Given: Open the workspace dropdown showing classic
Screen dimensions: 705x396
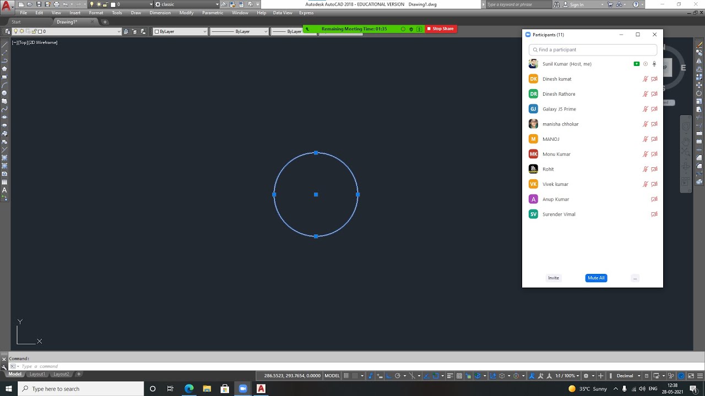Looking at the screenshot, I should tap(187, 4).
